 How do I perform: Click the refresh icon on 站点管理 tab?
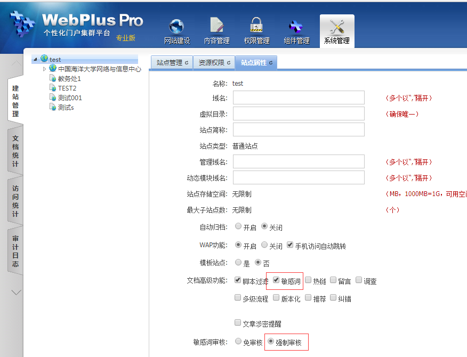coord(187,63)
